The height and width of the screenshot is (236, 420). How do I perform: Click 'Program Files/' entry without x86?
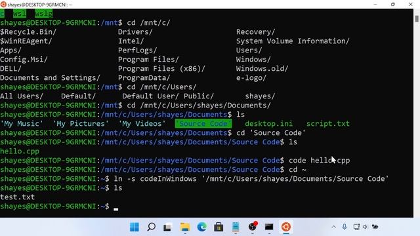[x=148, y=60]
